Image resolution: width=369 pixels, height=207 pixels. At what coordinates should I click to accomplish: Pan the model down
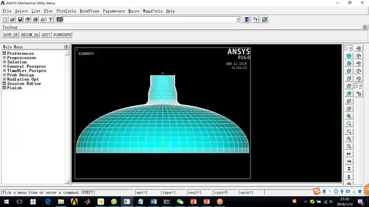tap(349, 176)
